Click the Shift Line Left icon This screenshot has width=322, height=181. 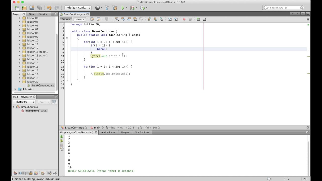point(170,19)
